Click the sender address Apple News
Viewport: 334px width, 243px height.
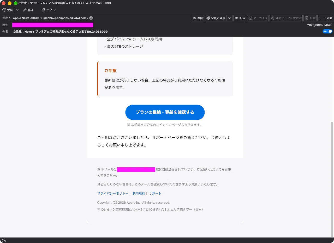(x=51, y=18)
